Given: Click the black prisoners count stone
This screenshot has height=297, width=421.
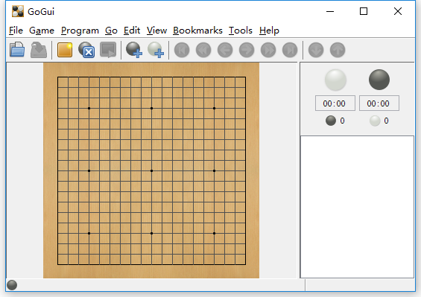Looking at the screenshot, I should click(x=331, y=121).
